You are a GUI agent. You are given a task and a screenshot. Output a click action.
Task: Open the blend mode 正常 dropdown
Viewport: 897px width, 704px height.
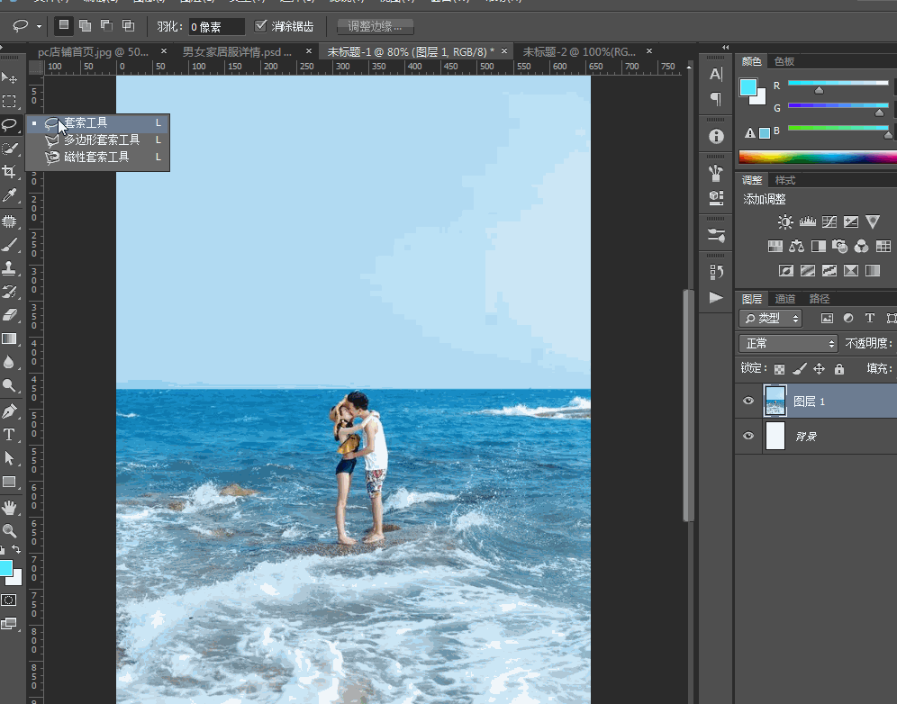(x=788, y=343)
